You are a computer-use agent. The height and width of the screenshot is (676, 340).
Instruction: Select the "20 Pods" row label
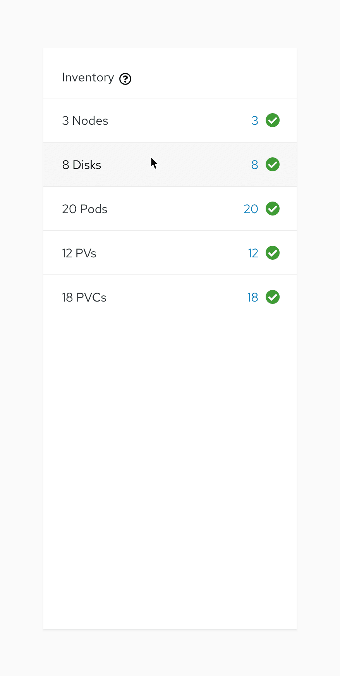(84, 209)
